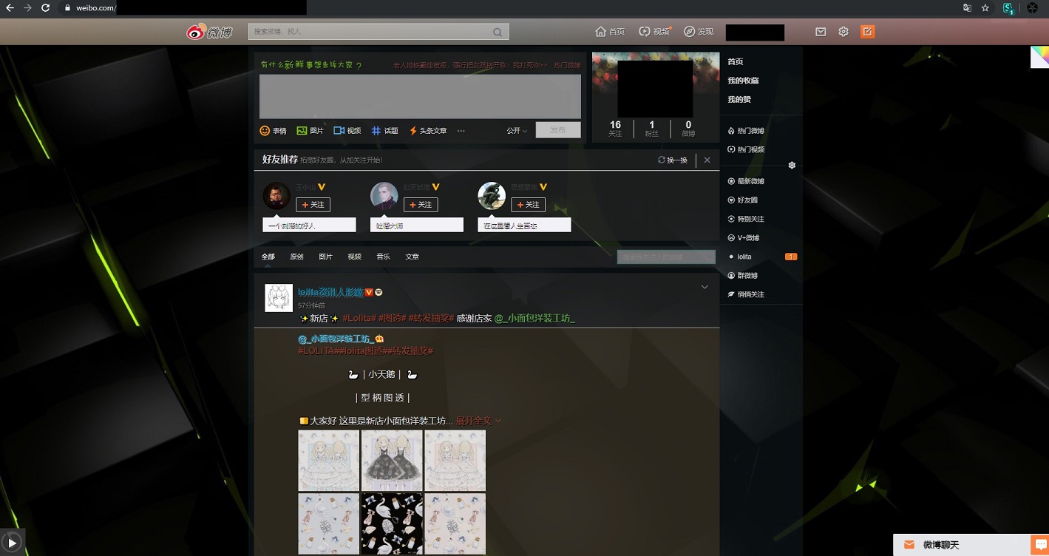
Task: Open the 头条文章 article editor
Action: [428, 131]
